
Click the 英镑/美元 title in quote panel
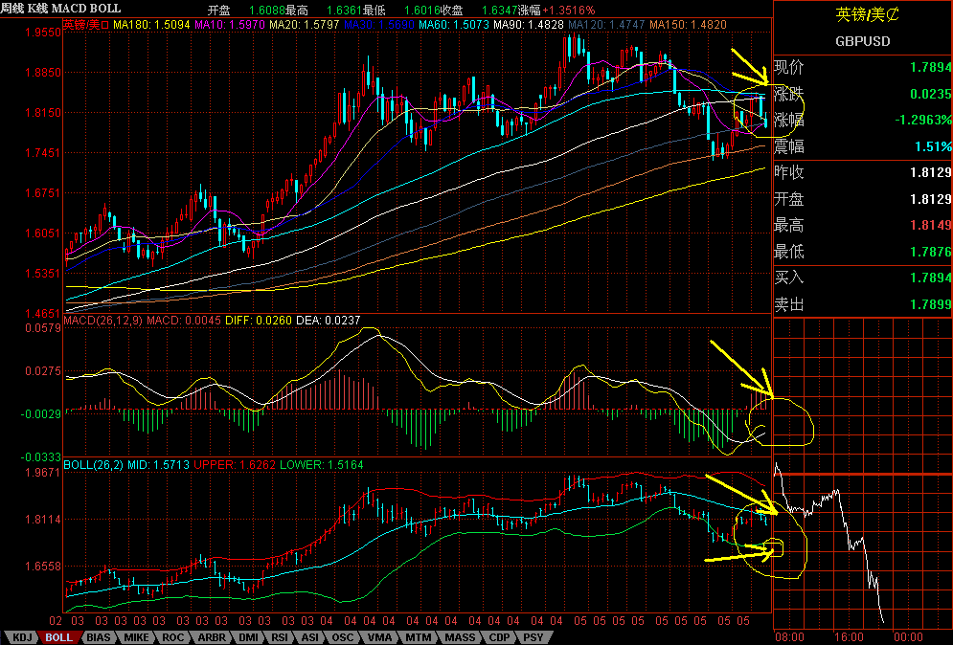(868, 14)
